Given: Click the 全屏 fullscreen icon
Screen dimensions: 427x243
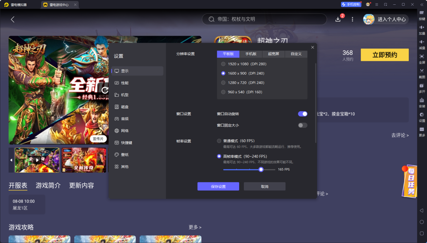Looking at the screenshot, I should [x=422, y=59].
